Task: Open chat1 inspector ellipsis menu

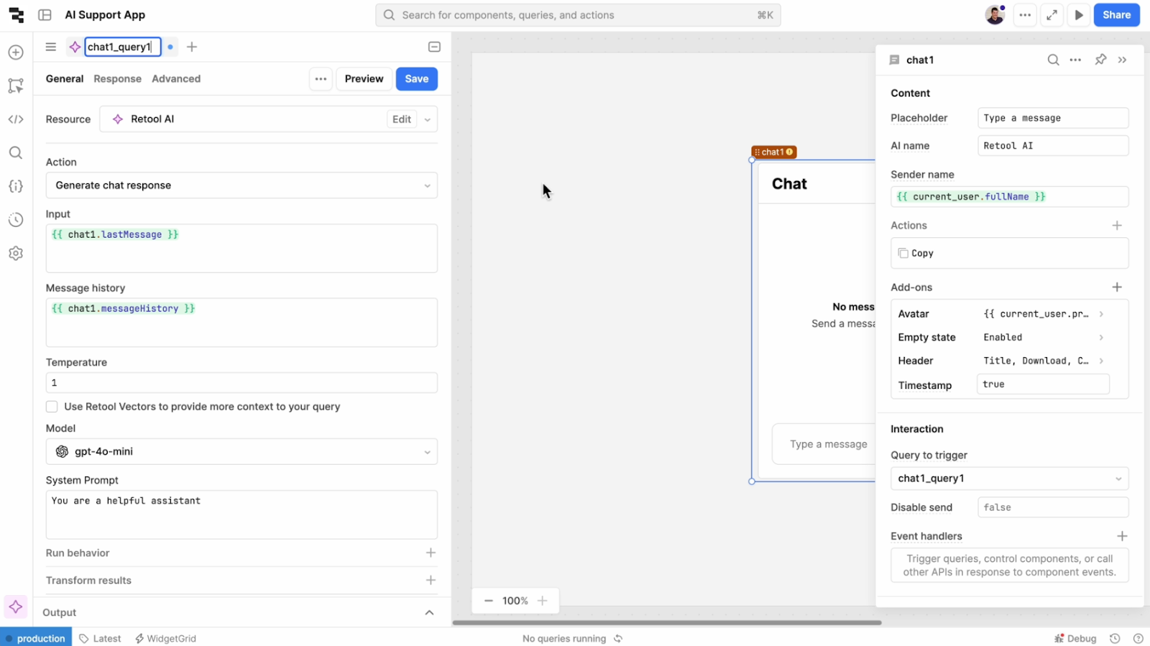Action: click(x=1075, y=60)
